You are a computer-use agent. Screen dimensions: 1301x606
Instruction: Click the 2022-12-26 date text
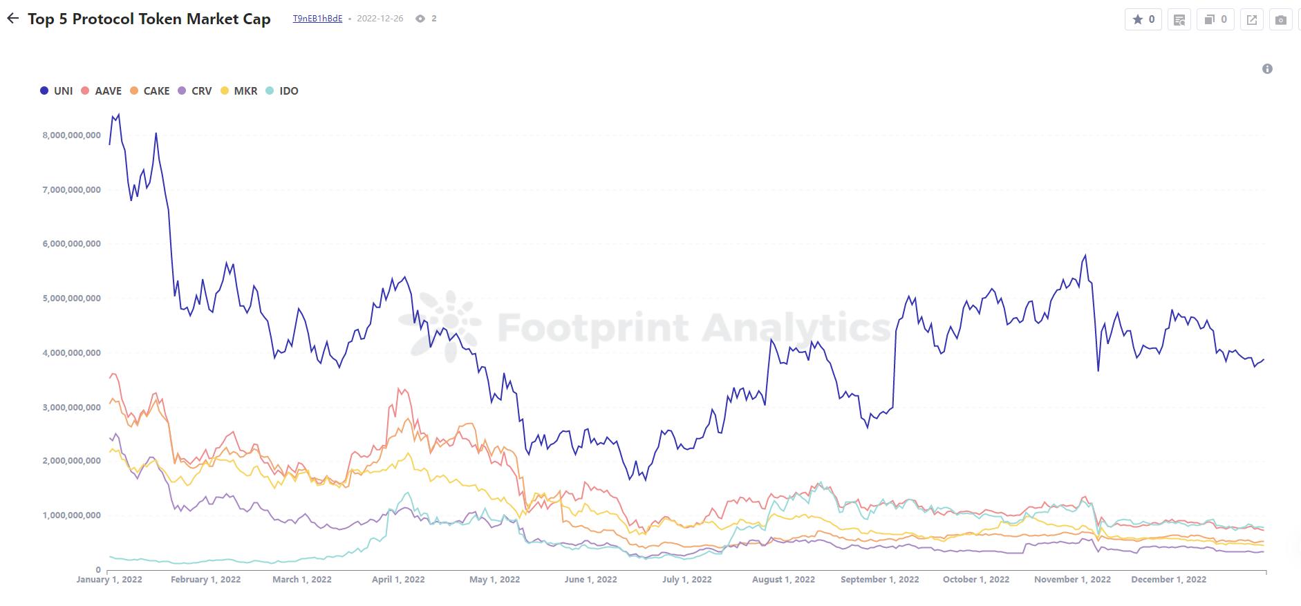point(380,19)
